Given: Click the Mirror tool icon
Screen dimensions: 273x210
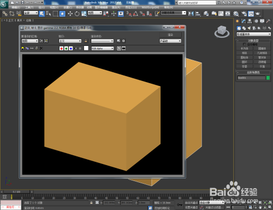Looking at the screenshot, I should pyautogui.click(x=191, y=14).
